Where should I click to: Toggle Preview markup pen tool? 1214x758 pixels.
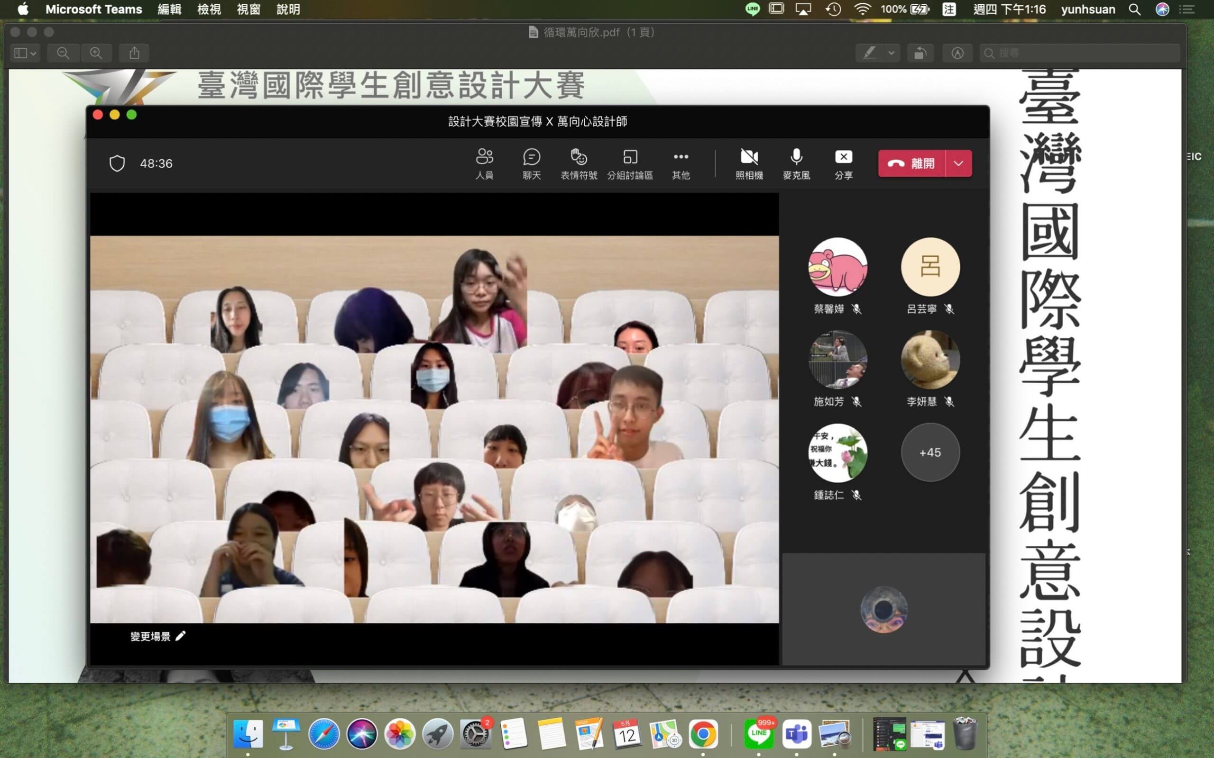point(869,53)
